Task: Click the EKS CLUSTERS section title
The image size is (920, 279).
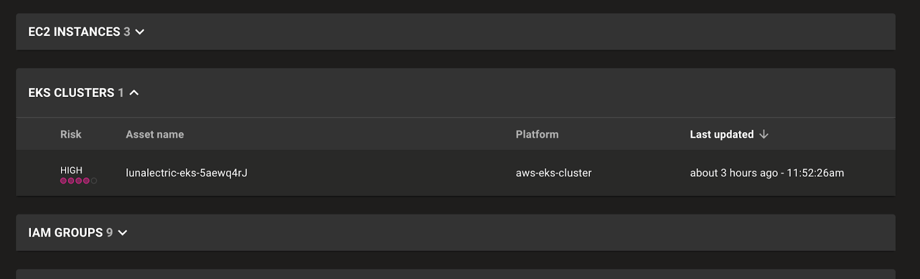Action: [71, 93]
